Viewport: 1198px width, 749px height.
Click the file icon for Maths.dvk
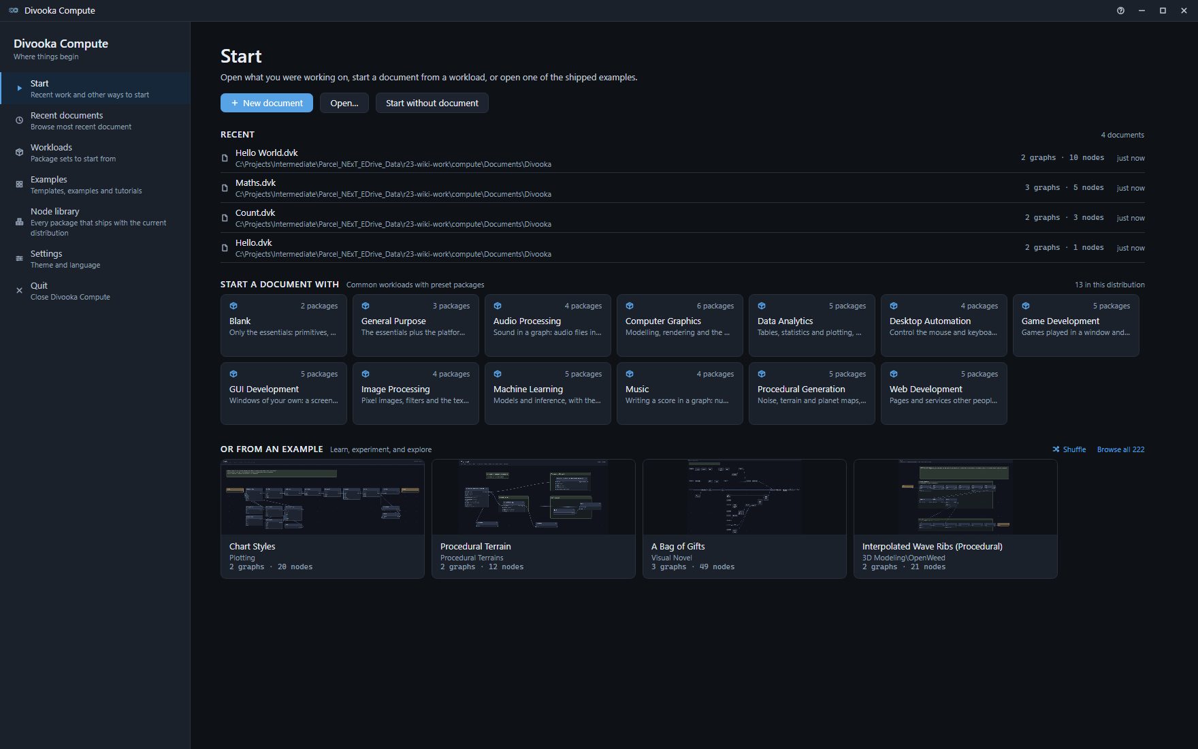[225, 188]
